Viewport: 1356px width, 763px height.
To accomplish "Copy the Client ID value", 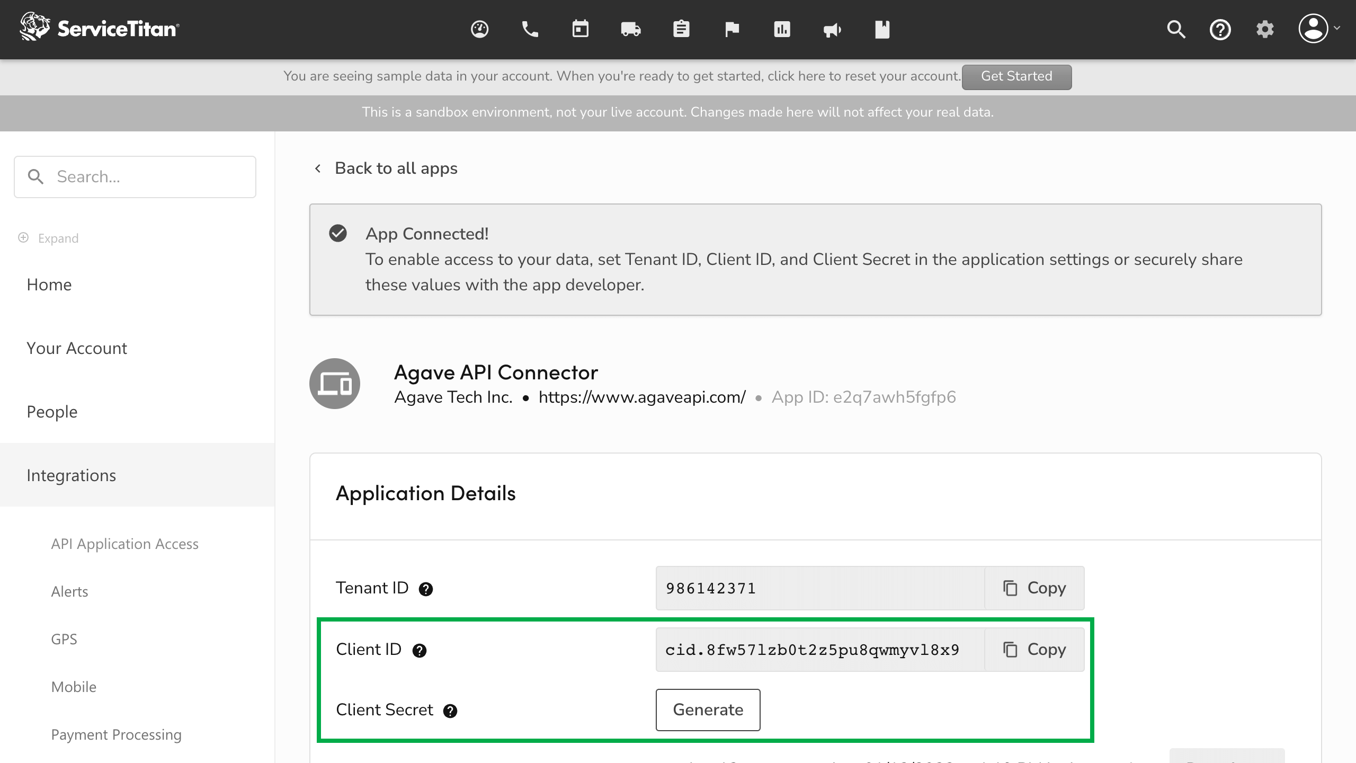I will [x=1034, y=650].
